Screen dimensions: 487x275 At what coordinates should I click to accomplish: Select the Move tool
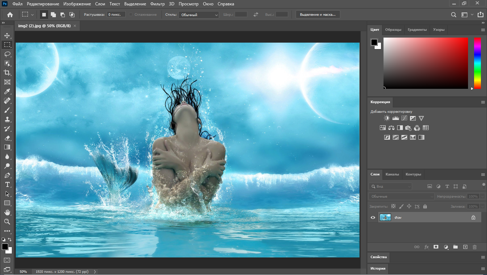(7, 35)
